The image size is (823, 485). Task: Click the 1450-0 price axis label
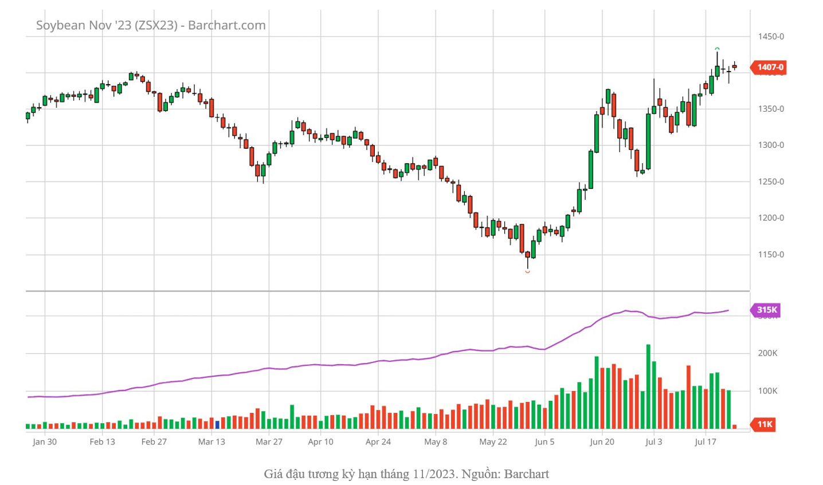click(771, 37)
